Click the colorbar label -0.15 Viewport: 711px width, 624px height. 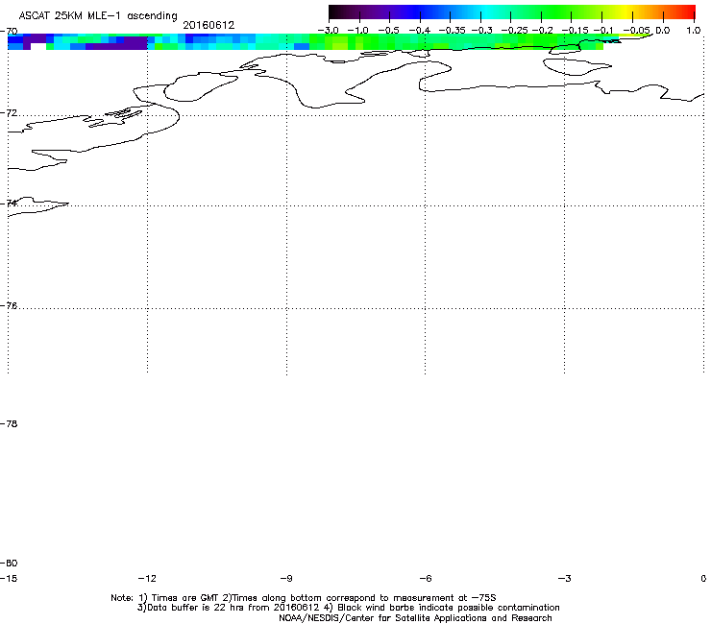click(x=575, y=31)
